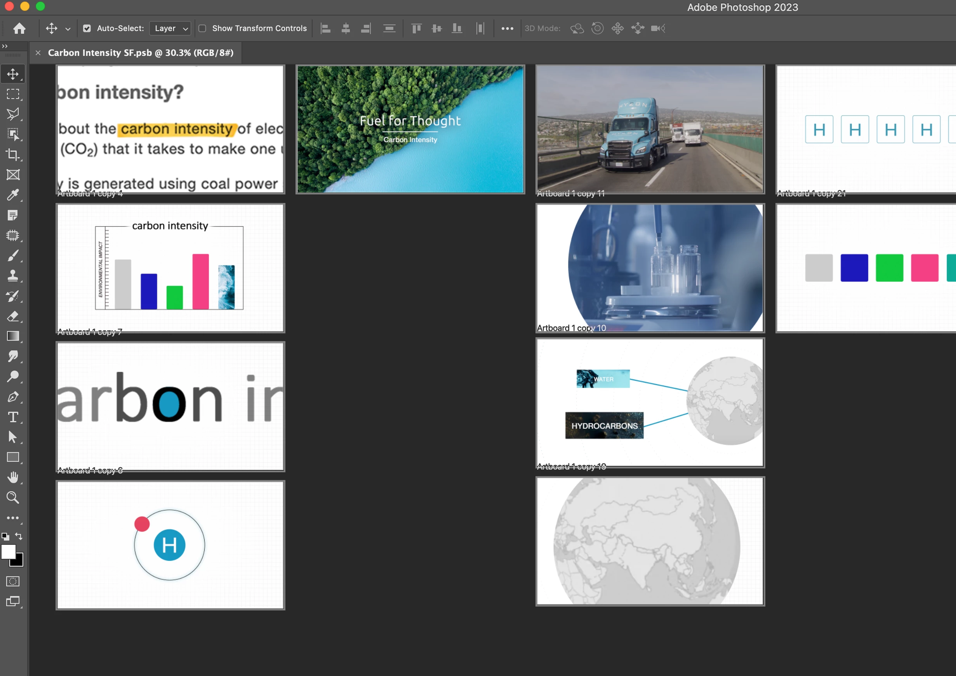The width and height of the screenshot is (956, 676).
Task: Select the Brush tool
Action: (13, 255)
